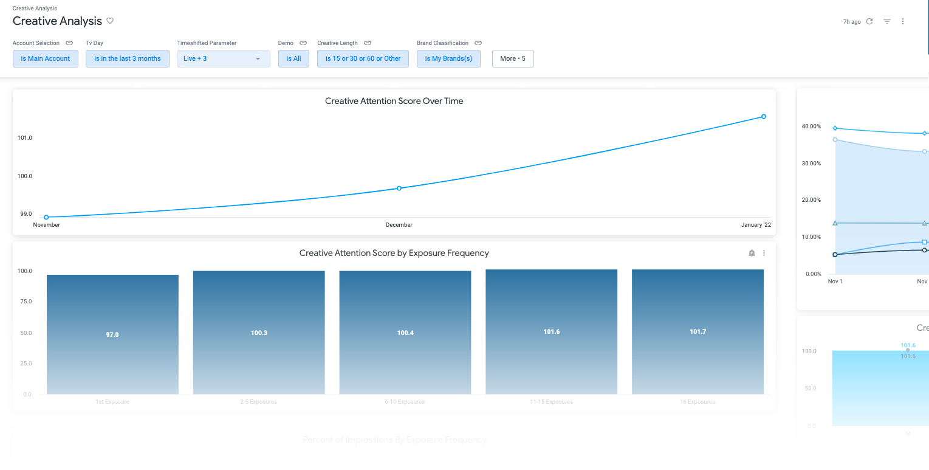The height and width of the screenshot is (470, 929).
Task: Click the January '22 data point on the line chart
Action: pos(763,116)
